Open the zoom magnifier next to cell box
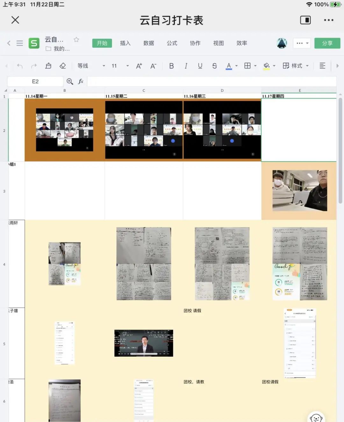 click(x=70, y=82)
